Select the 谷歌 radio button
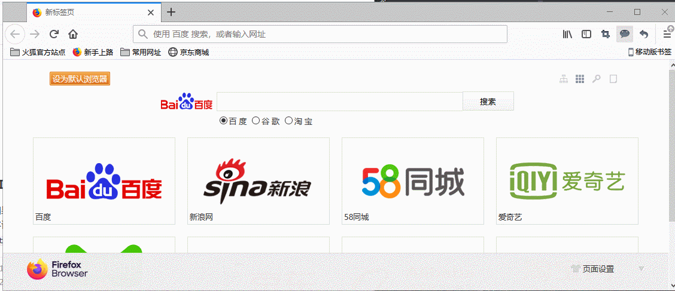 256,121
